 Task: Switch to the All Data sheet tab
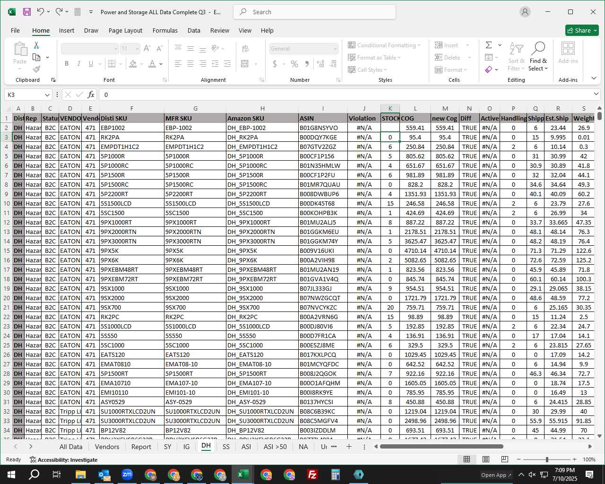(x=71, y=447)
